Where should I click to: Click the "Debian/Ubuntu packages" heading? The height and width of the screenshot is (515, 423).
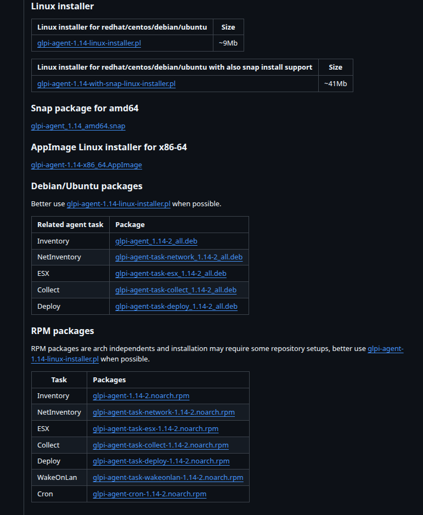point(87,186)
